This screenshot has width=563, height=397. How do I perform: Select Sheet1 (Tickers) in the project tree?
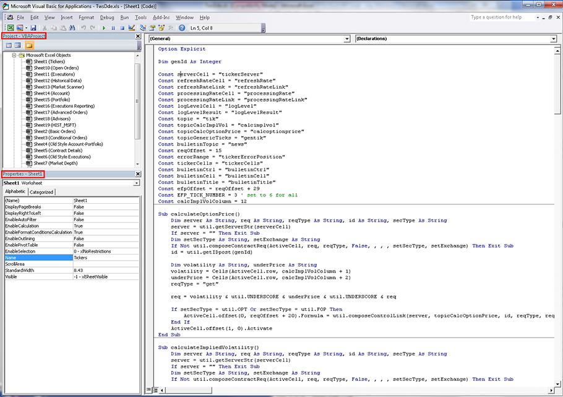coord(49,61)
